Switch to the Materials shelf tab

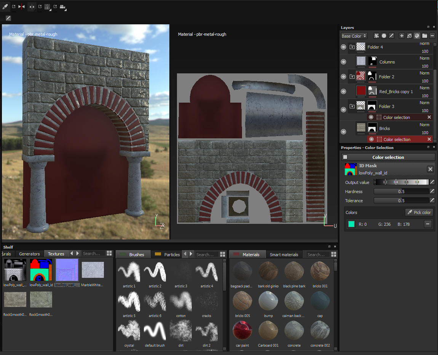pos(248,255)
